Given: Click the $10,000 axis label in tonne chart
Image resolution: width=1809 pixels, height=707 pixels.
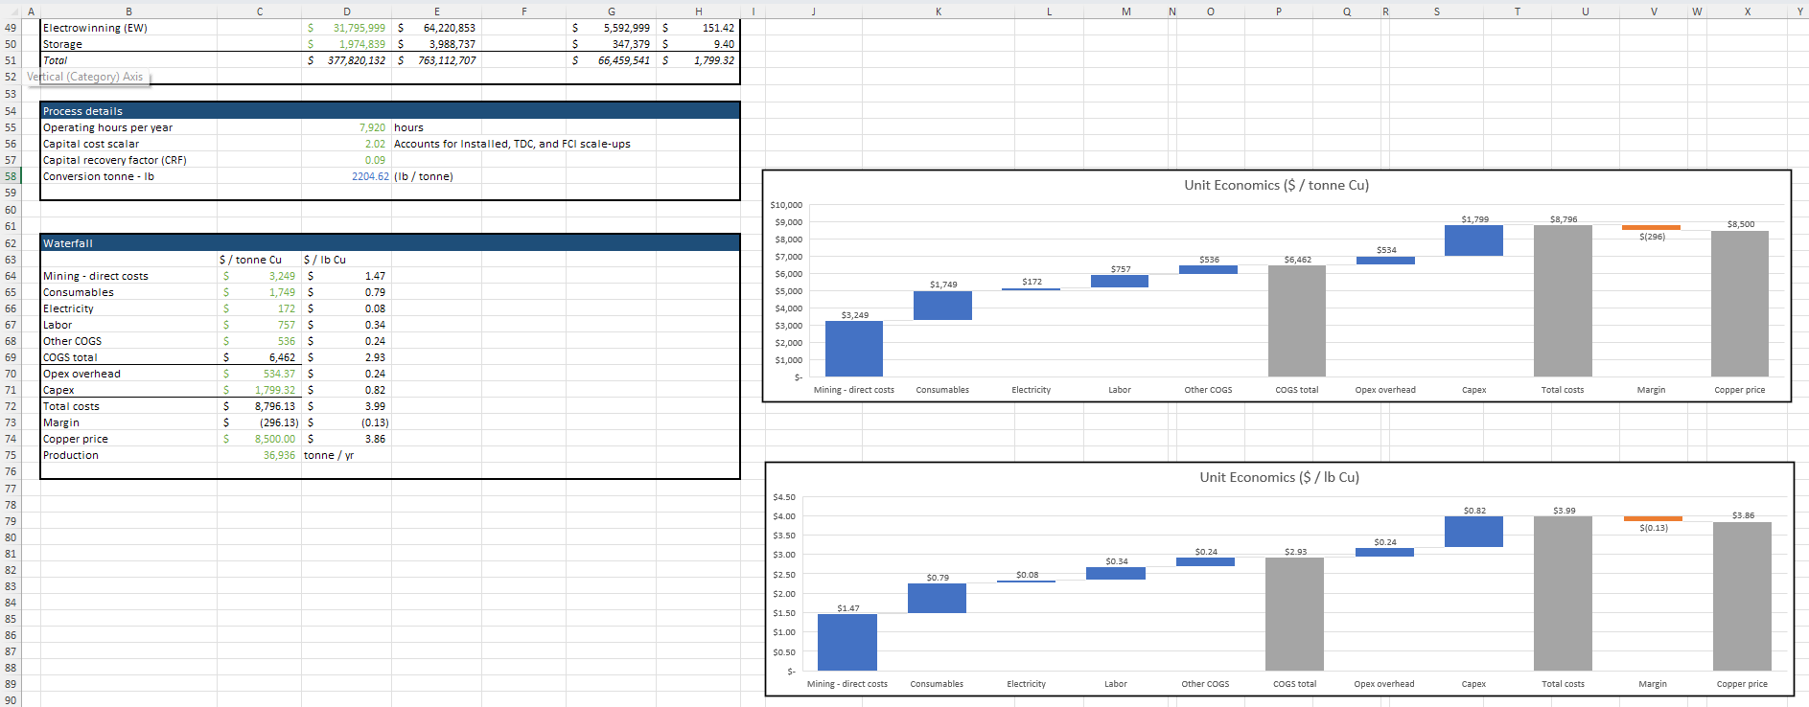Looking at the screenshot, I should (786, 205).
